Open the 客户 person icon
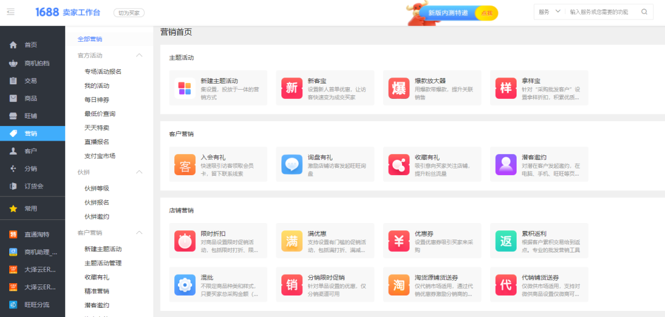Image resolution: width=665 pixels, height=317 pixels. (13, 151)
